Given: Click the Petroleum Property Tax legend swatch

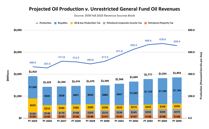Looking at the screenshot, I should [x=146, y=23].
